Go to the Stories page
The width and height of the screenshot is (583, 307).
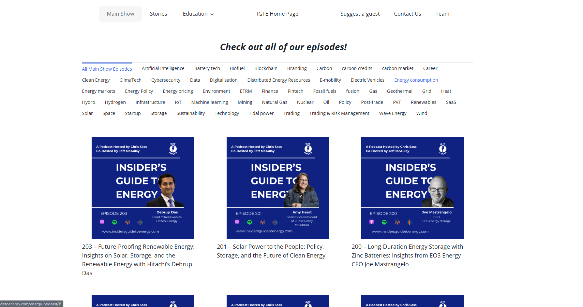(158, 14)
